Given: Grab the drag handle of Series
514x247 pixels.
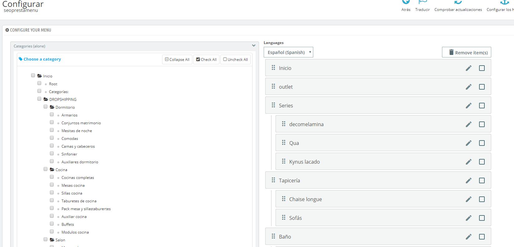Looking at the screenshot, I should point(273,105).
